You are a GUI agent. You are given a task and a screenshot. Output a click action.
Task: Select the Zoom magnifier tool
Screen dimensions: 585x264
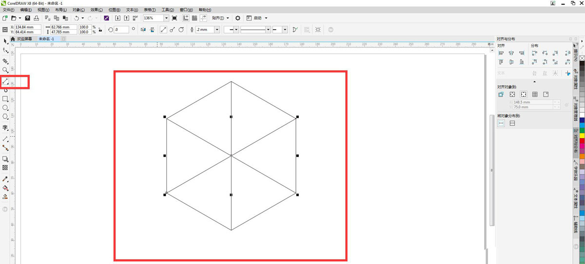(x=5, y=70)
